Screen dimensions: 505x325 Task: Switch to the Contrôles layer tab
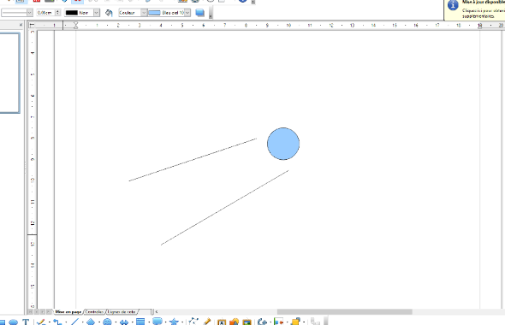[x=95, y=312]
